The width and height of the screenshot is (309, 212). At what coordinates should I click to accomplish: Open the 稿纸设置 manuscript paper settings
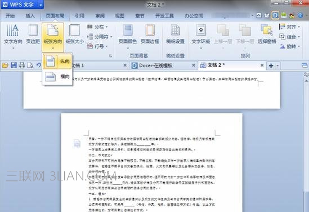tap(176, 34)
